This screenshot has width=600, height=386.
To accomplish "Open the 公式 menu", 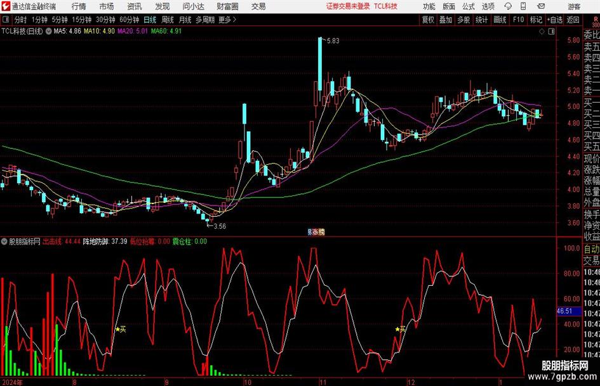I will pyautogui.click(x=469, y=6).
